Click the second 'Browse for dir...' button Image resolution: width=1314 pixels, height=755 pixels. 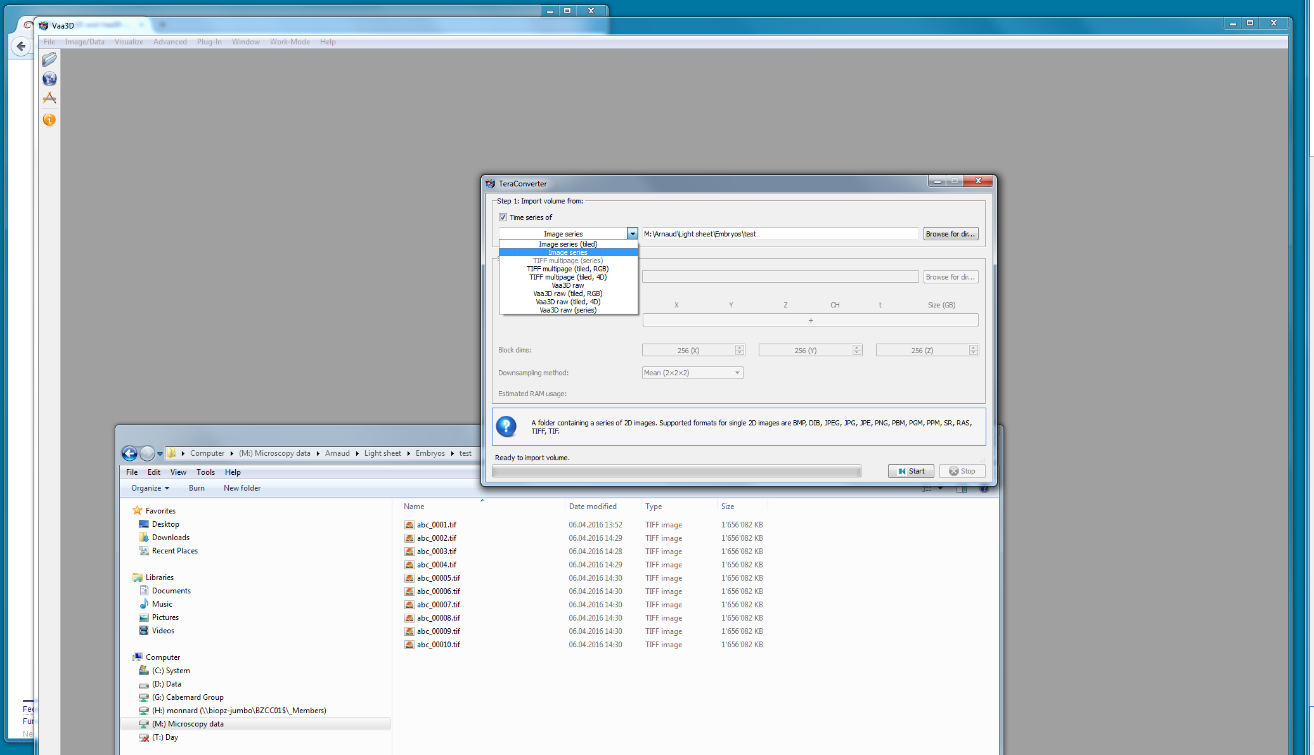click(950, 277)
